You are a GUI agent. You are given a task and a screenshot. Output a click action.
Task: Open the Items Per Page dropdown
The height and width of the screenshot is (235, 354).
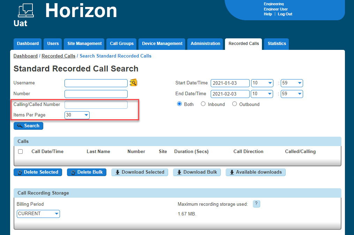pos(77,115)
